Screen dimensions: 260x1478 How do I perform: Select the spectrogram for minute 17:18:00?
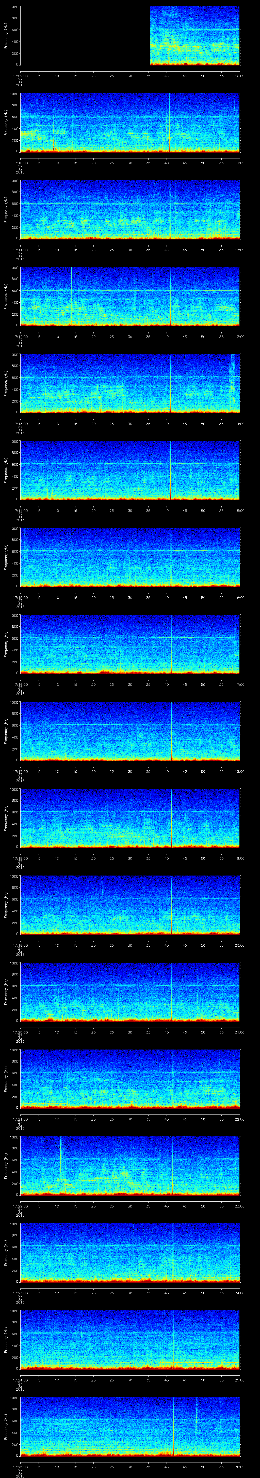coord(130,818)
